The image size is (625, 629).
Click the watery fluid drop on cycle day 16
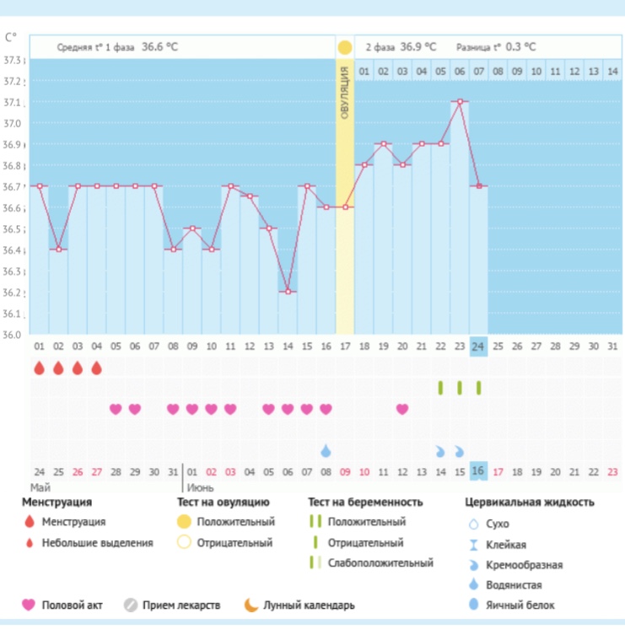[326, 451]
